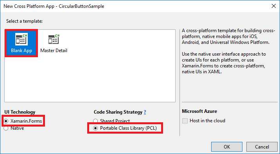Select the Master Detail template icon
This screenshot has width=280, height=154.
point(54,39)
